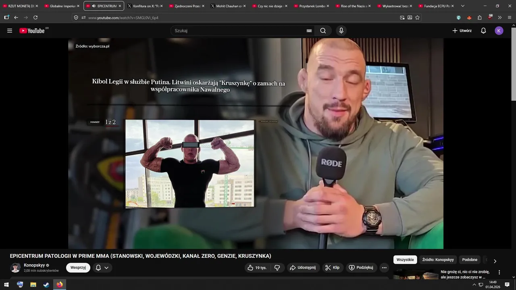Open more actions three-dot menu under video

pyautogui.click(x=384, y=267)
